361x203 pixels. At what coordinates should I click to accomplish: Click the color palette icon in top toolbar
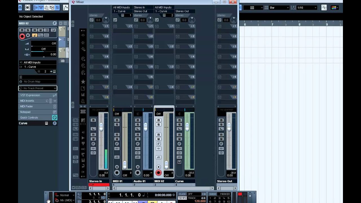334,8
